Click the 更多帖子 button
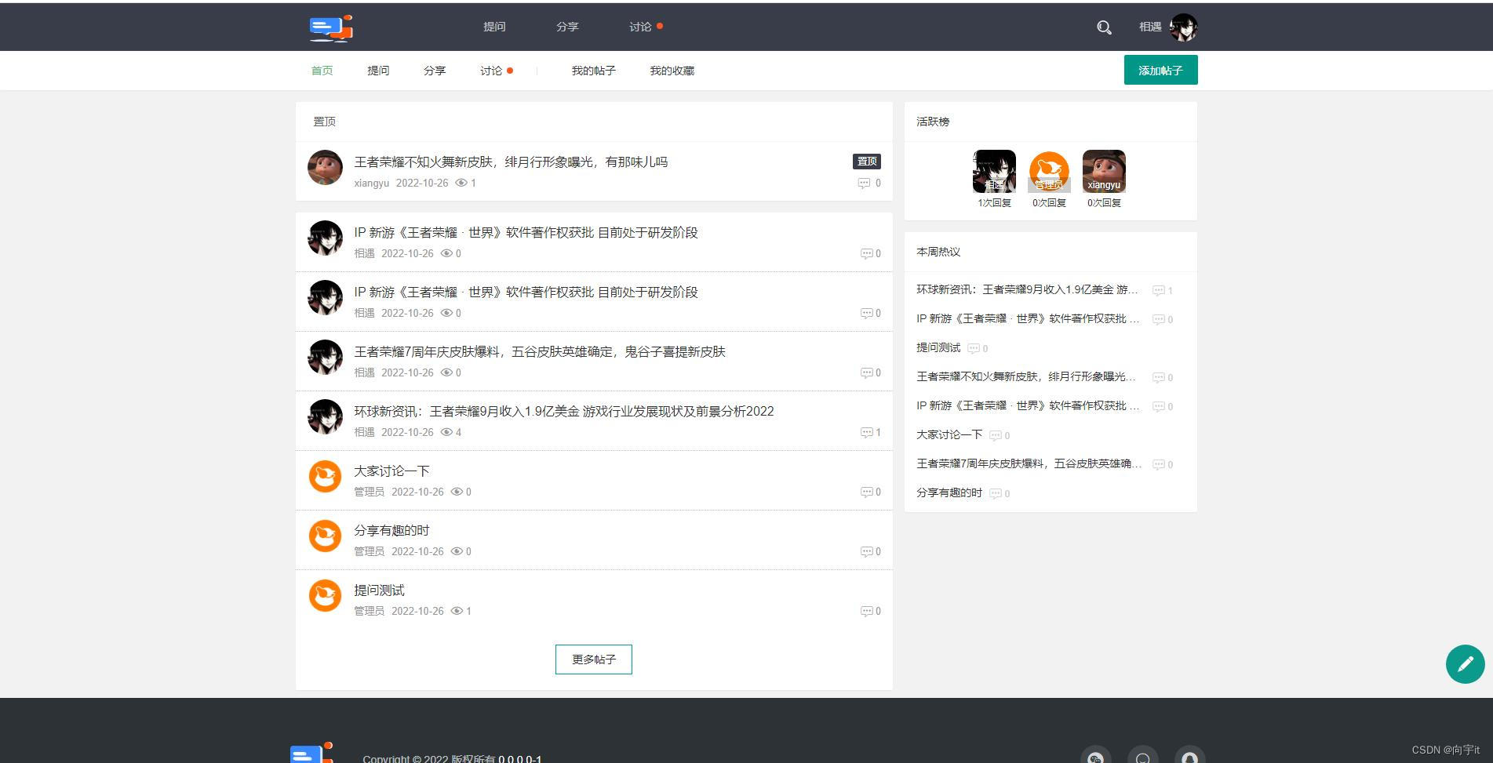This screenshot has width=1493, height=763. pos(593,659)
